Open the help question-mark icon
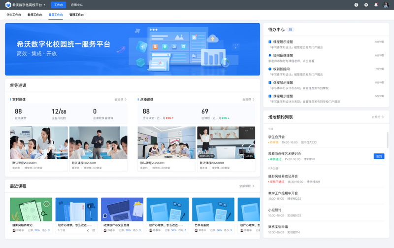Viewport: 394px width, 248px height. pos(356,5)
